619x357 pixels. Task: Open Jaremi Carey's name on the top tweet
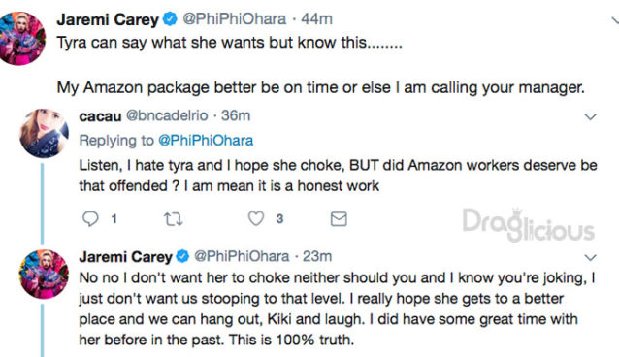click(108, 19)
